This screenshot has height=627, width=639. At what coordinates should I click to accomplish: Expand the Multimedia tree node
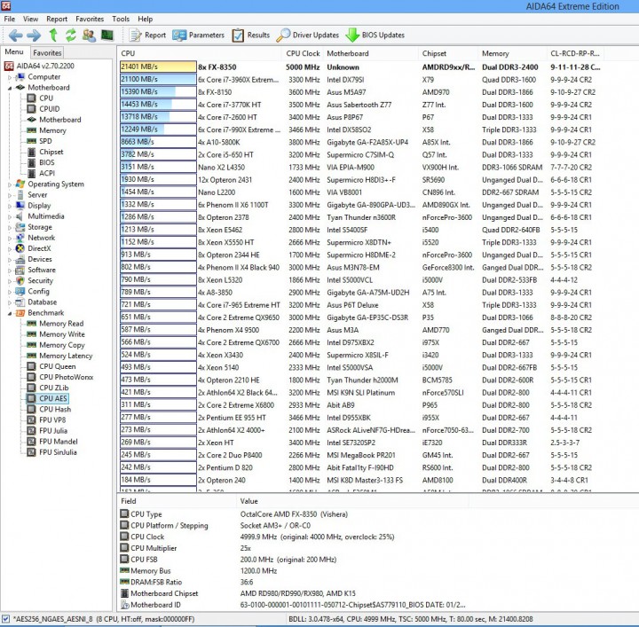pos(10,216)
